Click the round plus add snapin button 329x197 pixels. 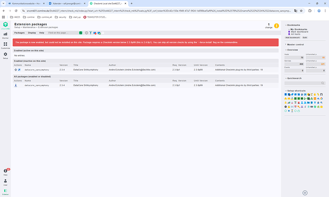(x=305, y=193)
